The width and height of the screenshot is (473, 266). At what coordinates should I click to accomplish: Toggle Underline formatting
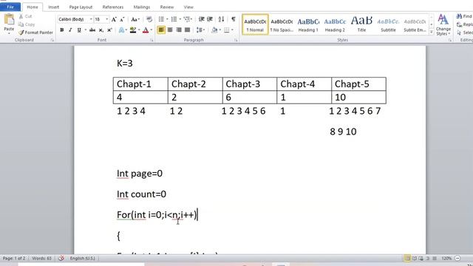(79, 30)
